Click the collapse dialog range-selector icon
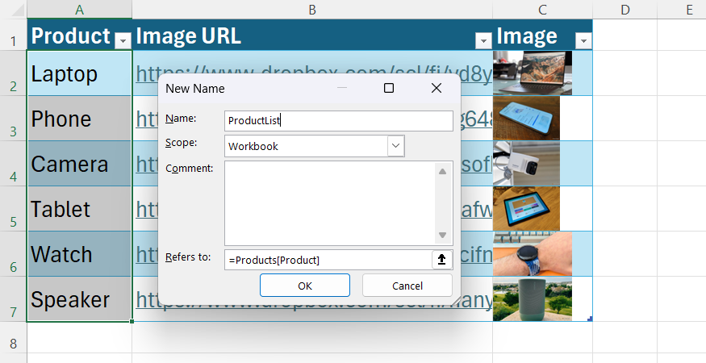706x363 pixels. [x=441, y=260]
